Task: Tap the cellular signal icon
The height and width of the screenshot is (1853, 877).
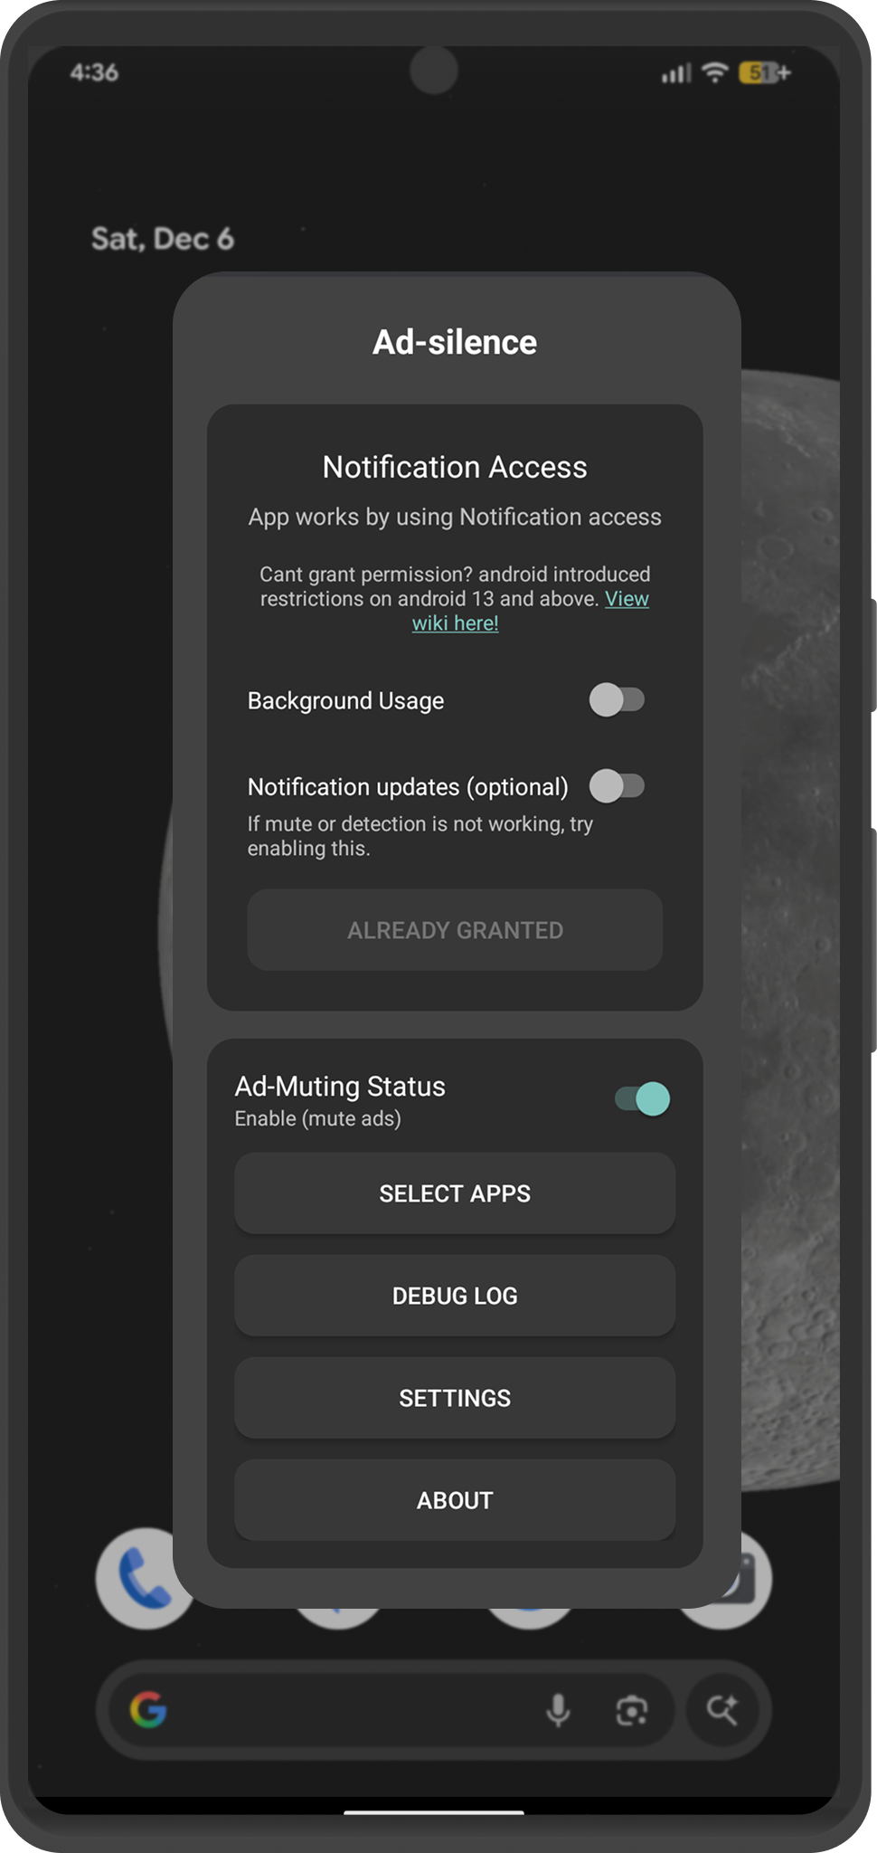Action: (676, 73)
